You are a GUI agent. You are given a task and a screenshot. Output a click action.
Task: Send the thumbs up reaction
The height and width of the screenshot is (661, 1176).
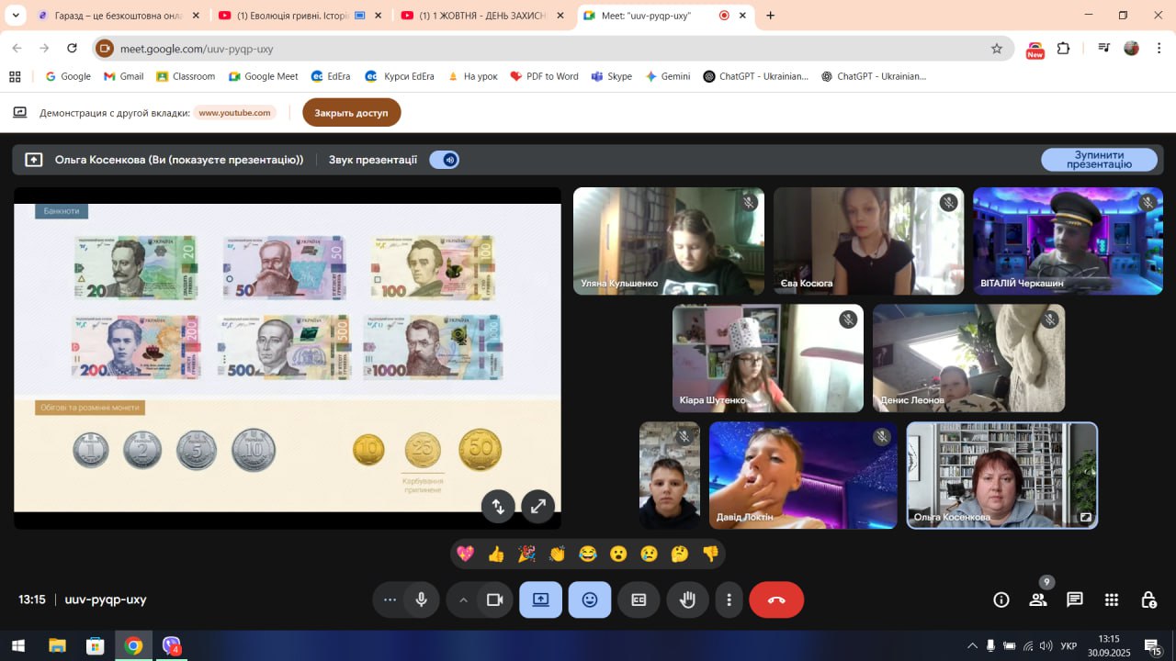[496, 554]
